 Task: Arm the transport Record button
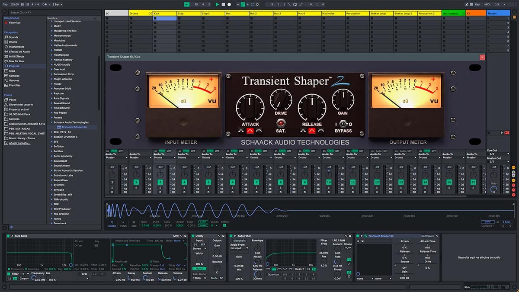click(229, 4)
